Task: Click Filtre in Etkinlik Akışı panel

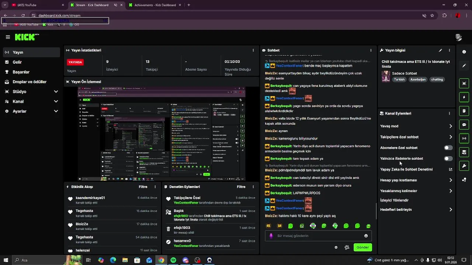Action: pos(143,187)
